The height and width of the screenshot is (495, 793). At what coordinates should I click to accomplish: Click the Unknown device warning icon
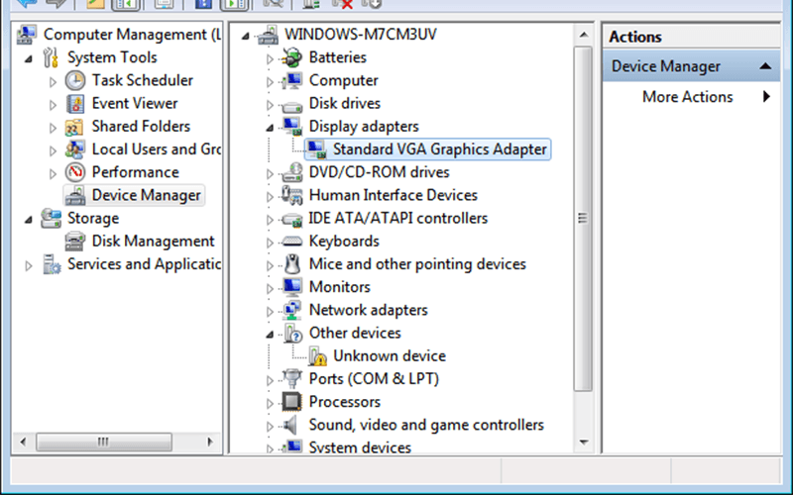pyautogui.click(x=317, y=356)
